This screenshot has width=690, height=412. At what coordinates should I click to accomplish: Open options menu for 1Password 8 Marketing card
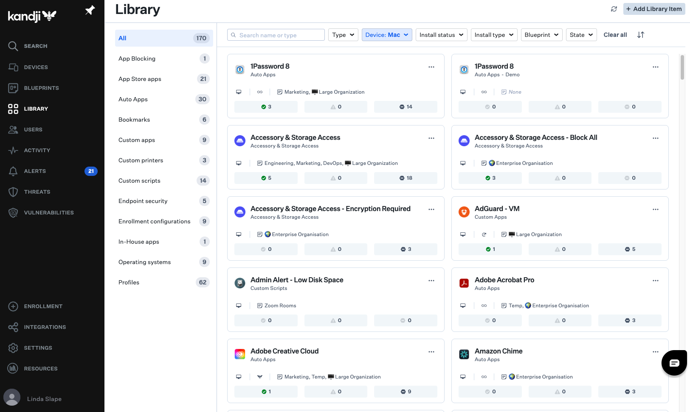pyautogui.click(x=431, y=67)
